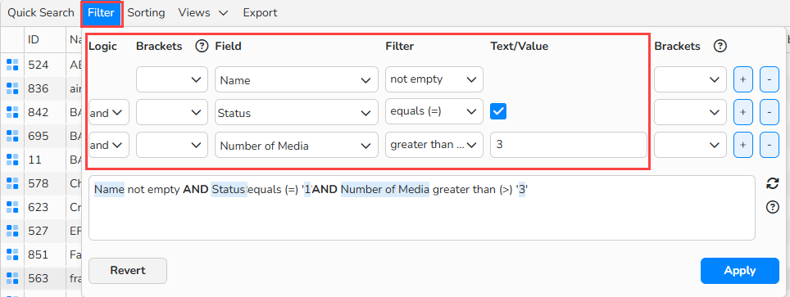Image resolution: width=790 pixels, height=297 pixels.
Task: Click the grid icon for row ID 578
Action: pos(12,183)
